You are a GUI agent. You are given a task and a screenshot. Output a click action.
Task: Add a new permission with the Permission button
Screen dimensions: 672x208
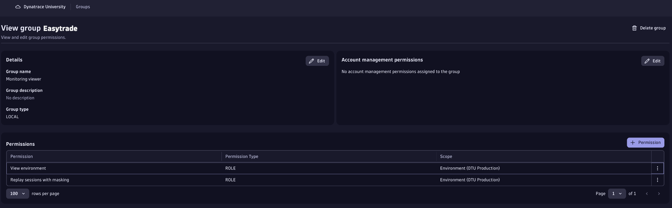pos(645,143)
